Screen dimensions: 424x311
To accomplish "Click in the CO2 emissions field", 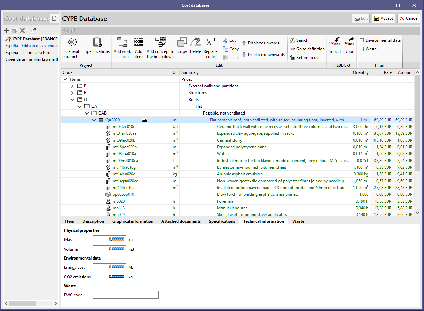I will pyautogui.click(x=109, y=277).
